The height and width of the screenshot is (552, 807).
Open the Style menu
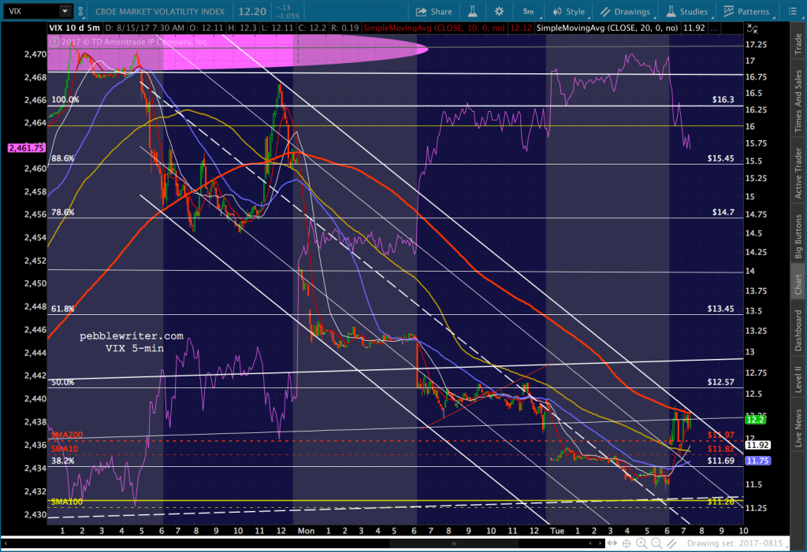(570, 12)
